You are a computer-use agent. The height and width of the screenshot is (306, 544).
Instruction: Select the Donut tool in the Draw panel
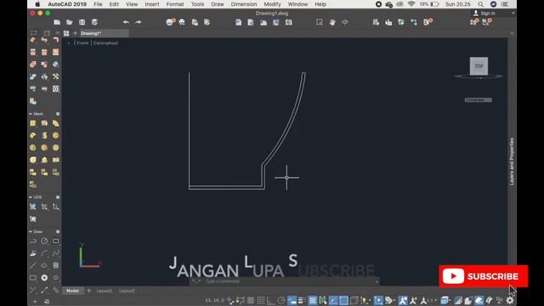[44, 278]
